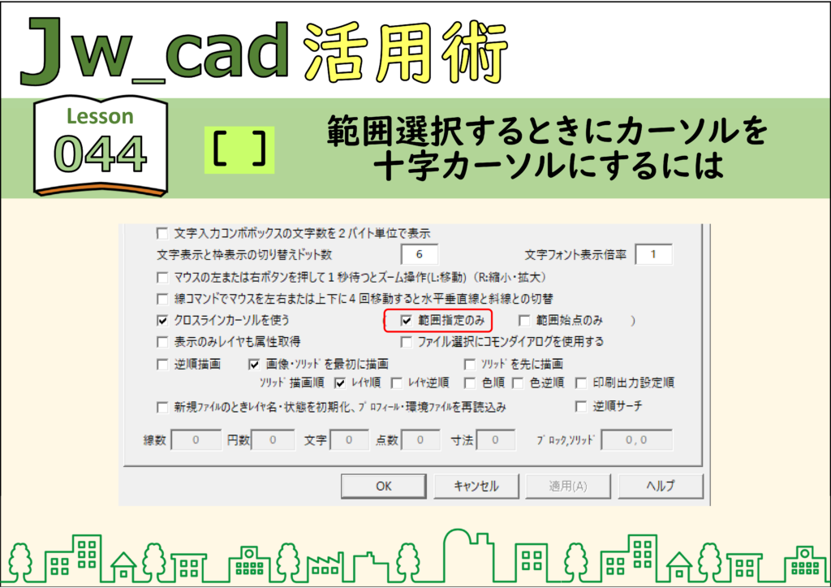Enable 線コマンドでマウスを左右 switching checkbox
This screenshot has height=588, width=831.
click(x=162, y=299)
